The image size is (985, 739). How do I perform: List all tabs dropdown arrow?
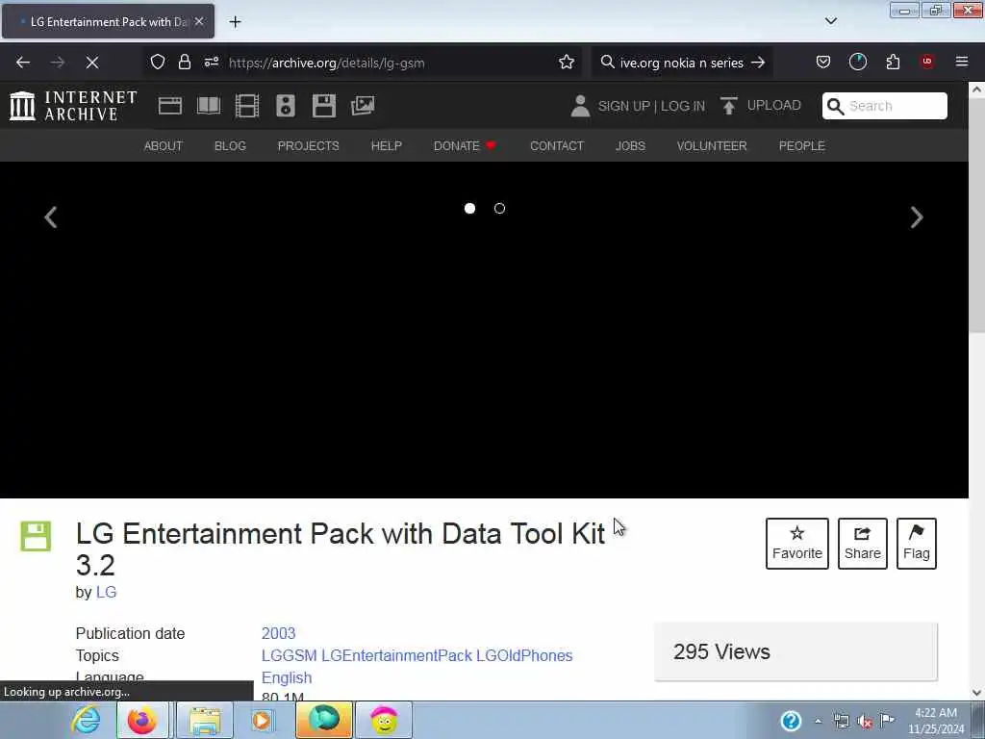[830, 21]
